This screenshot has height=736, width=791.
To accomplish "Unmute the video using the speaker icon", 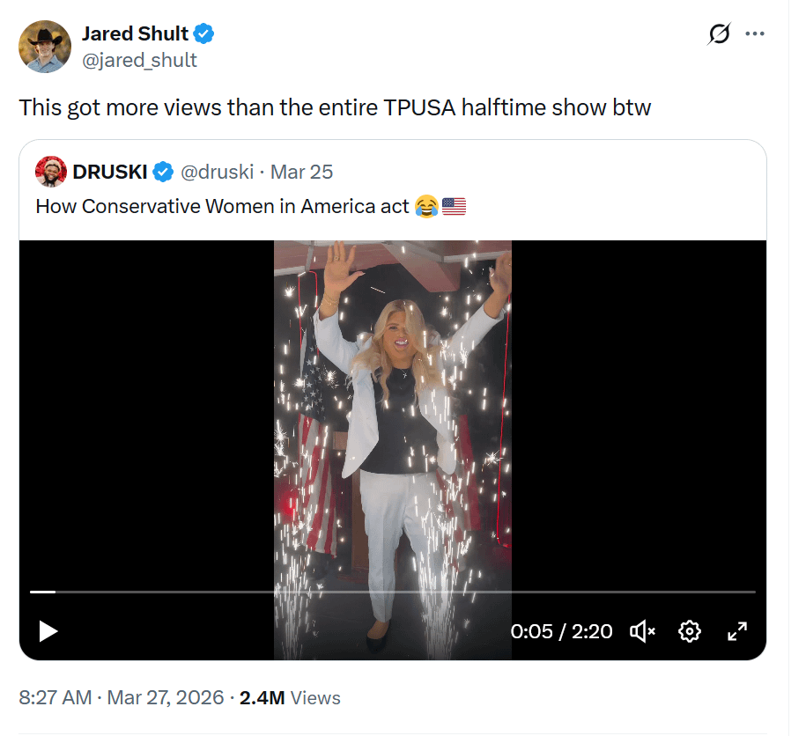I will [x=642, y=631].
